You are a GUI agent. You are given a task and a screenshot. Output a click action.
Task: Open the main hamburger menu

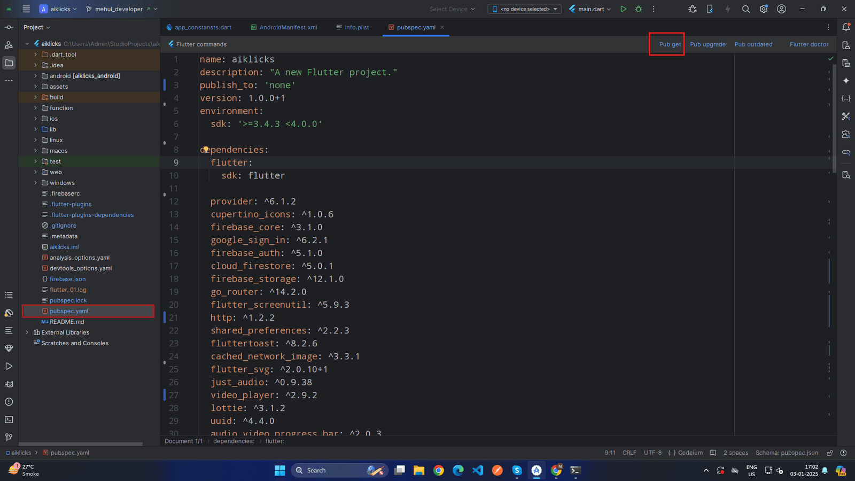pos(26,9)
